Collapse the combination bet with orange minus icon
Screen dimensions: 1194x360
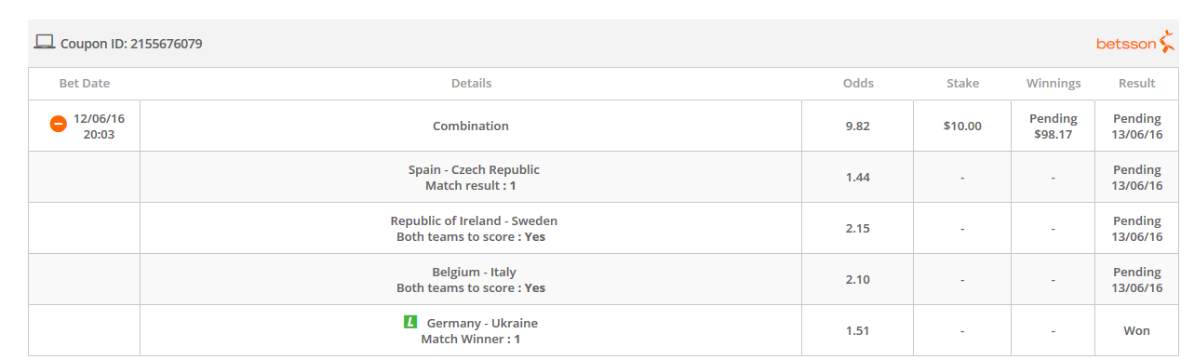(58, 124)
